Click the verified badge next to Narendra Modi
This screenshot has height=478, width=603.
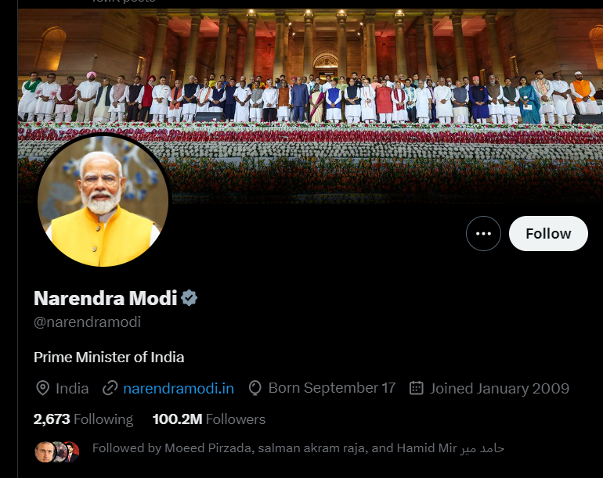190,298
